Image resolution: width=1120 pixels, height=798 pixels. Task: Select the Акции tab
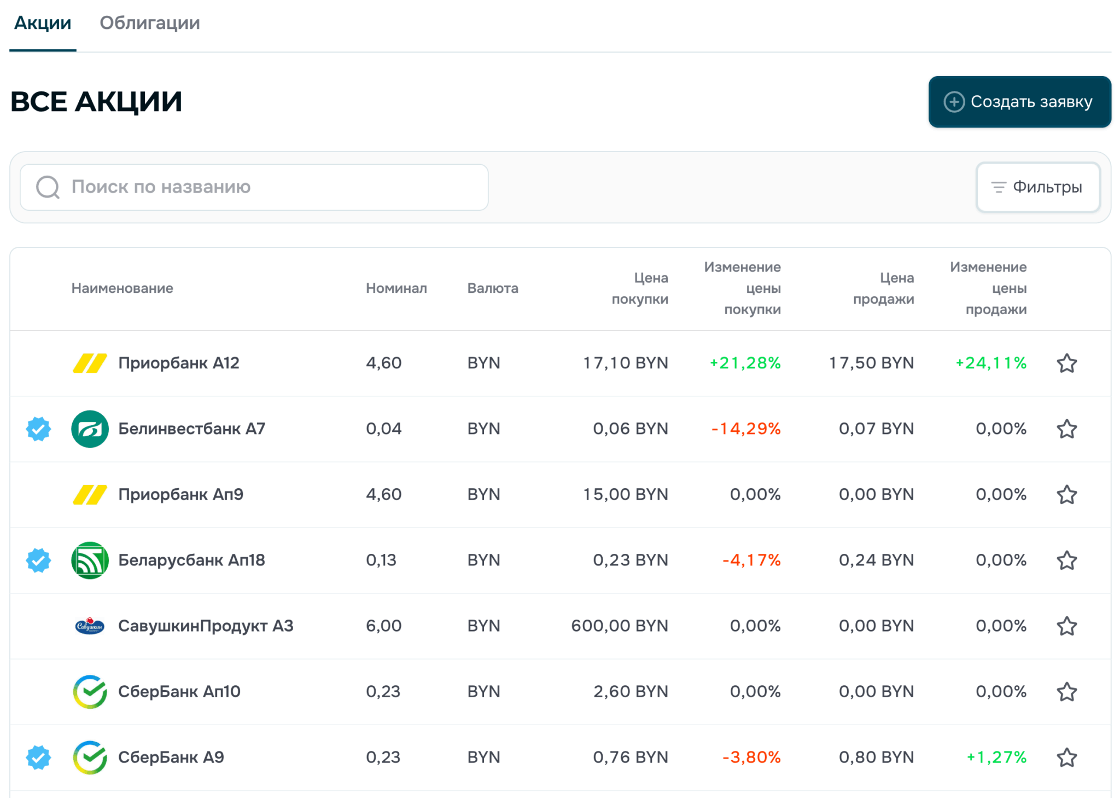pyautogui.click(x=43, y=23)
